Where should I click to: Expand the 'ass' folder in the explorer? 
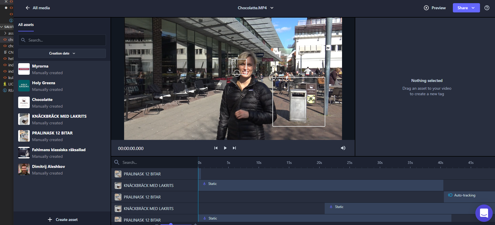coord(5,33)
